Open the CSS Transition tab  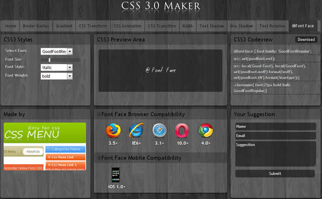click(x=162, y=26)
